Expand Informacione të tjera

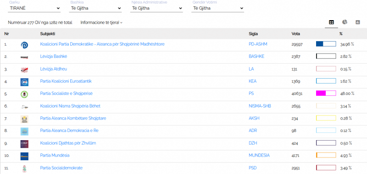tap(101, 22)
